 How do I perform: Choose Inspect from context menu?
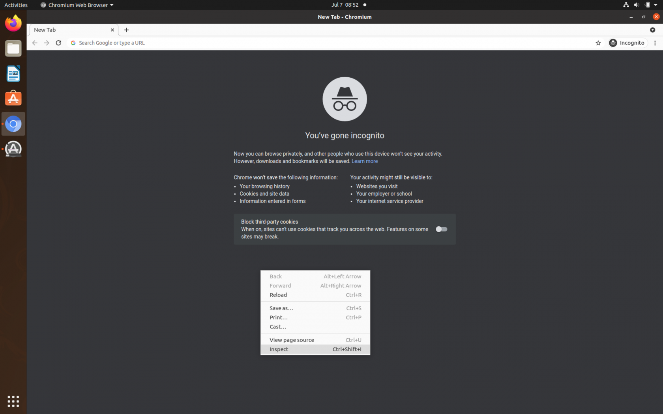[x=315, y=349]
